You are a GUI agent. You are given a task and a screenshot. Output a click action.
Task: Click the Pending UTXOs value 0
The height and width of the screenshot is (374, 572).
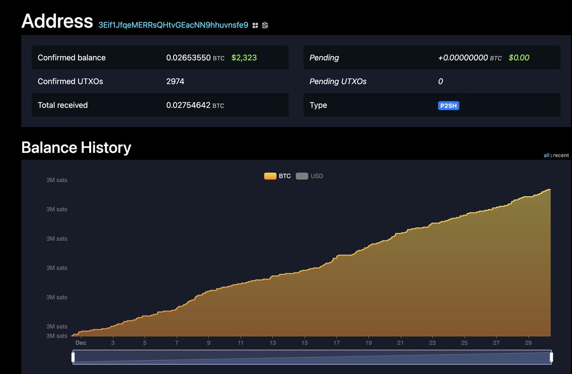(440, 81)
